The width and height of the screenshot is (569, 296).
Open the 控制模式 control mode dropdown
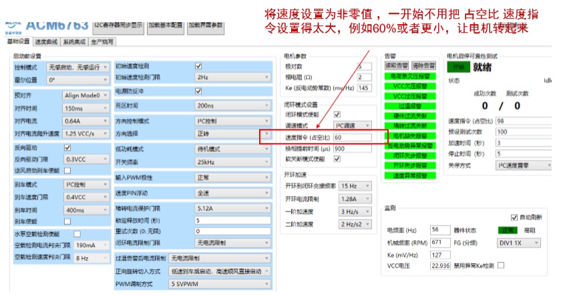tap(77, 67)
